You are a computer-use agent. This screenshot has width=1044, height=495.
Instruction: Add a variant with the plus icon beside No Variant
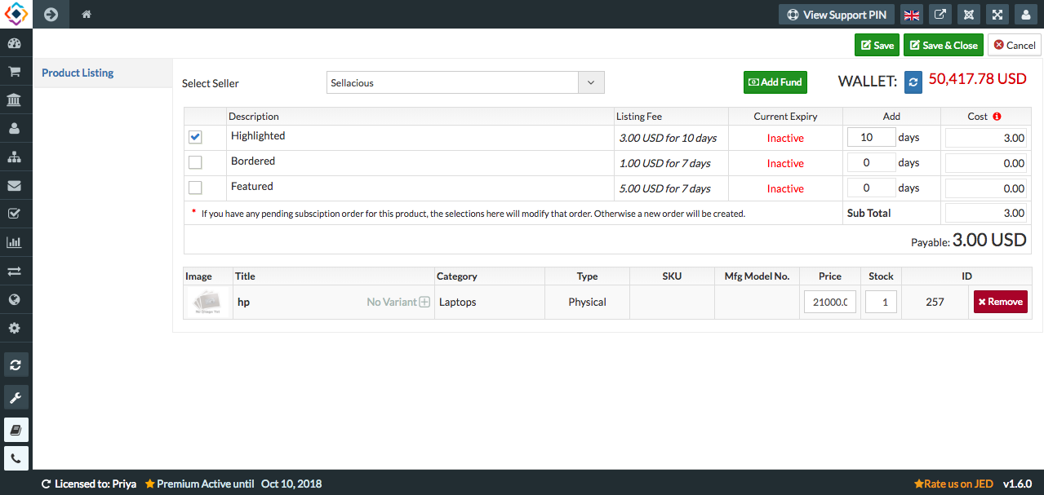click(x=424, y=302)
